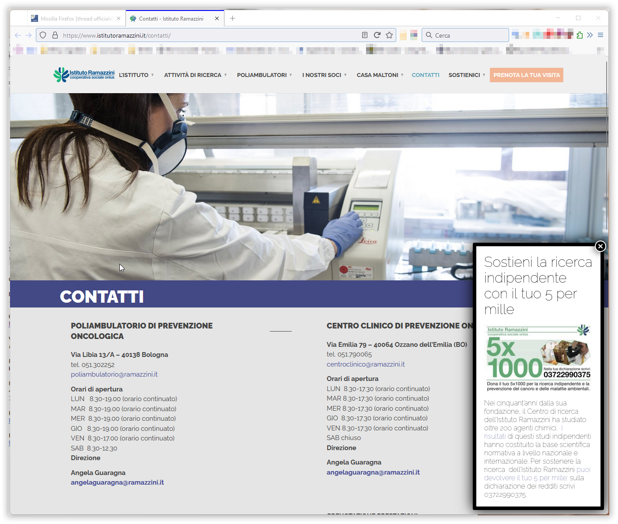
Task: Select Via Emilia 79 Ozzano dell'Emilia address
Action: click(x=397, y=345)
